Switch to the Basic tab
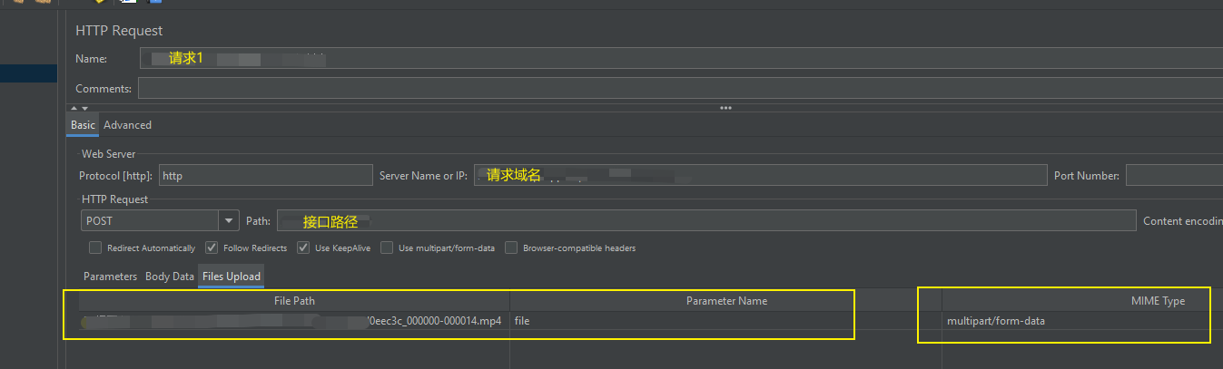This screenshot has height=369, width=1223. point(83,125)
